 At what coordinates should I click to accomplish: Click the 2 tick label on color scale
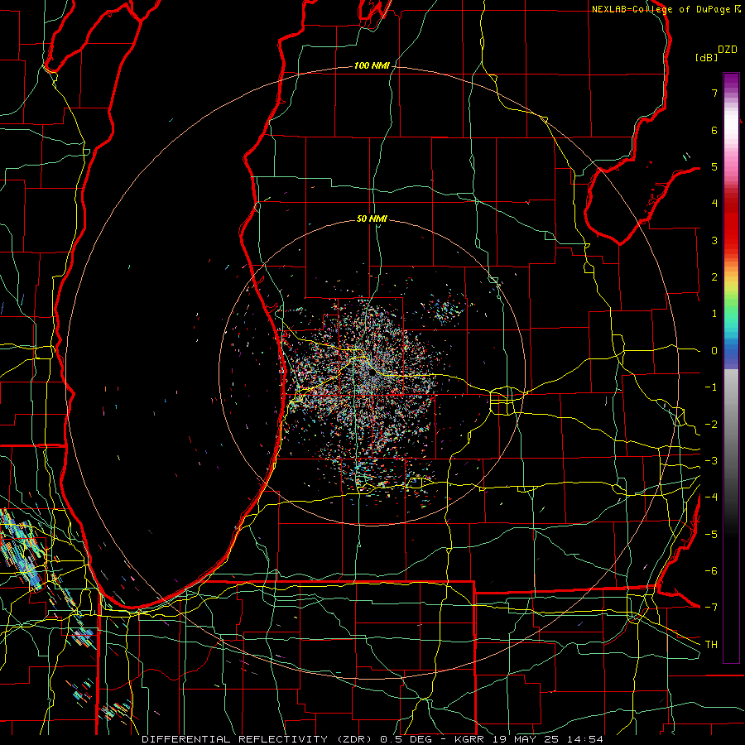coord(714,277)
